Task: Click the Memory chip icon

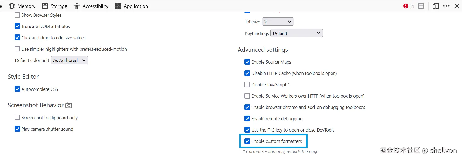Action: [x=12, y=6]
